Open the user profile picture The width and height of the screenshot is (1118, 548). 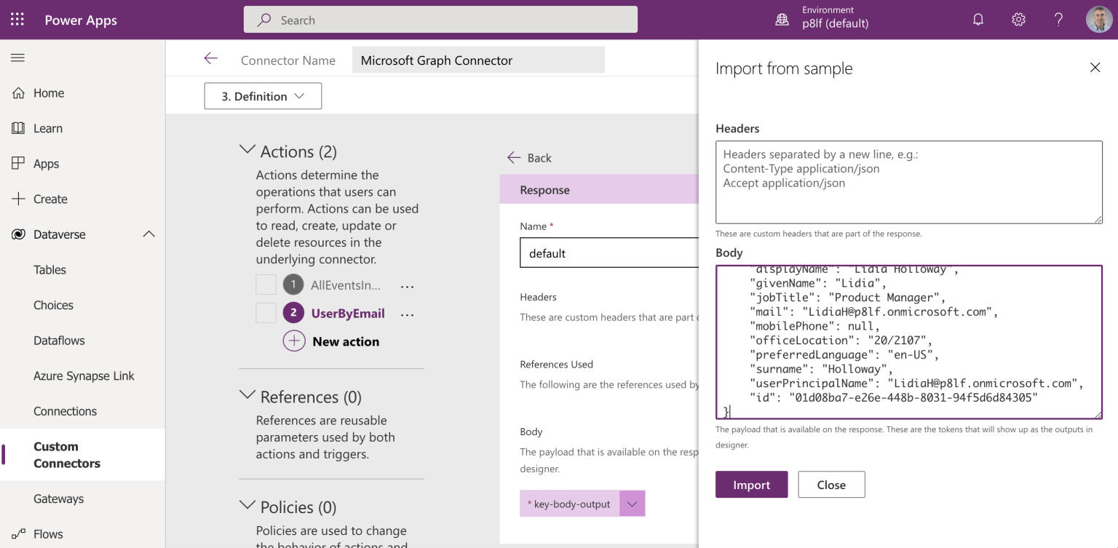click(x=1098, y=20)
